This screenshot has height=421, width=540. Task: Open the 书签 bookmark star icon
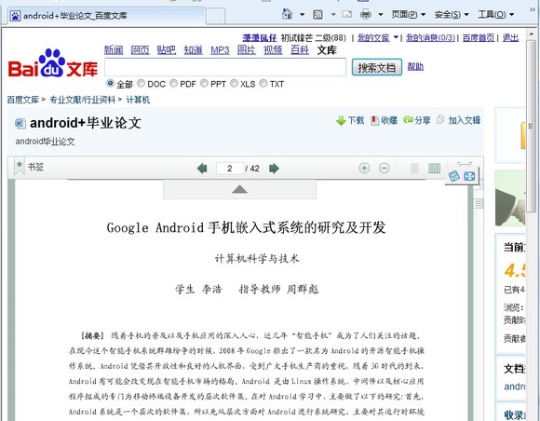pos(20,167)
